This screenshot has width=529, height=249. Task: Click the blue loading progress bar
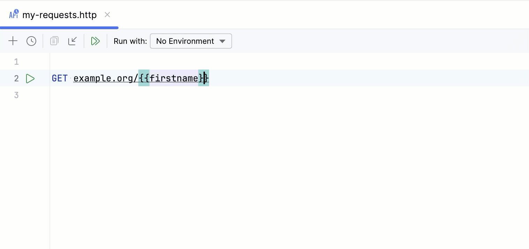pos(59,27)
